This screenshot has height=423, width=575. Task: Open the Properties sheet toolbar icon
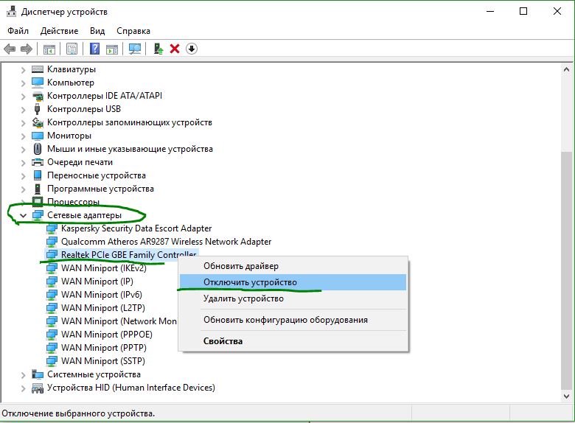(x=72, y=49)
